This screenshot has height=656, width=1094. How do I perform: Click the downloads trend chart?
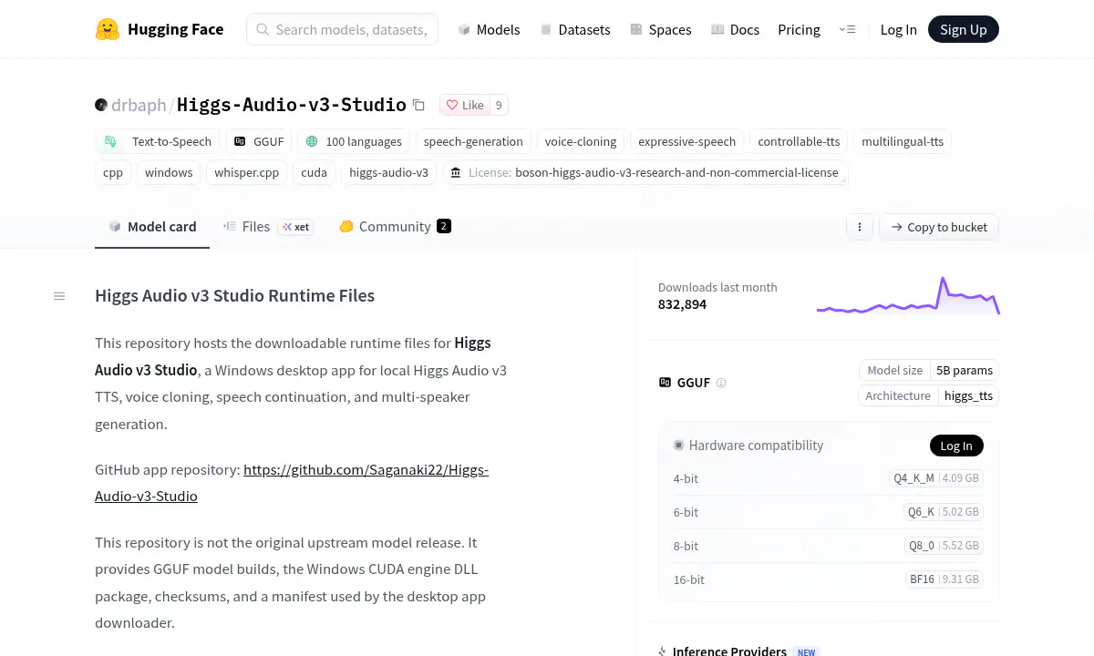908,295
